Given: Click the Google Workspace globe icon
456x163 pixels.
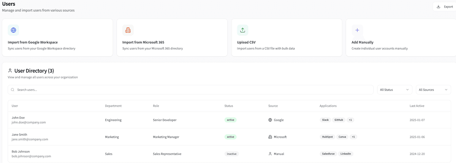Looking at the screenshot, I should click(x=13, y=30).
